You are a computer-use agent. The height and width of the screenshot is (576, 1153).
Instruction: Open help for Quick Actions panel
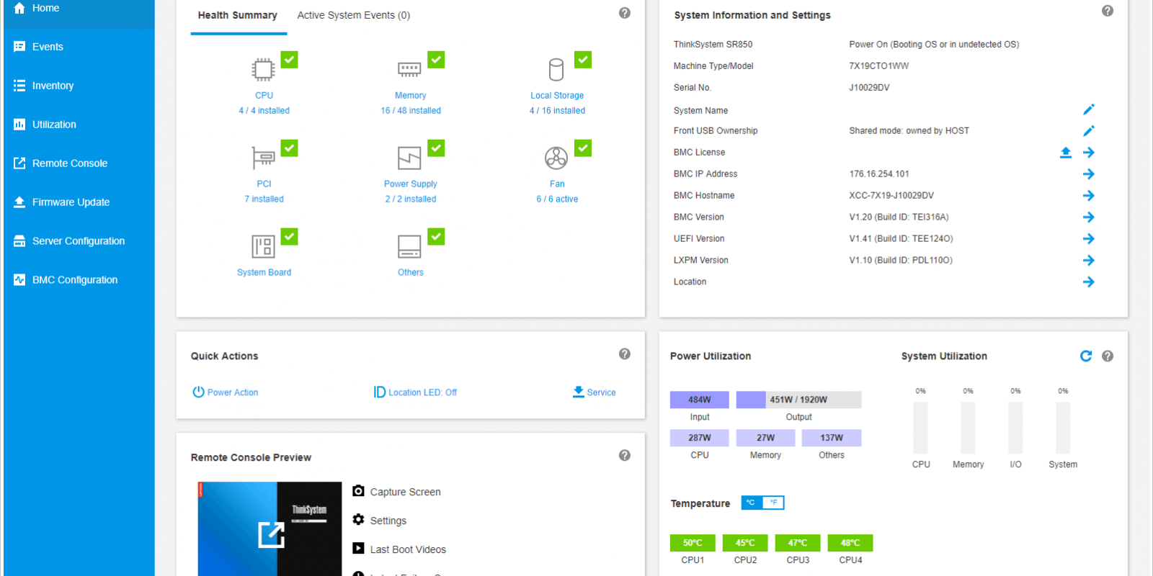[625, 354]
